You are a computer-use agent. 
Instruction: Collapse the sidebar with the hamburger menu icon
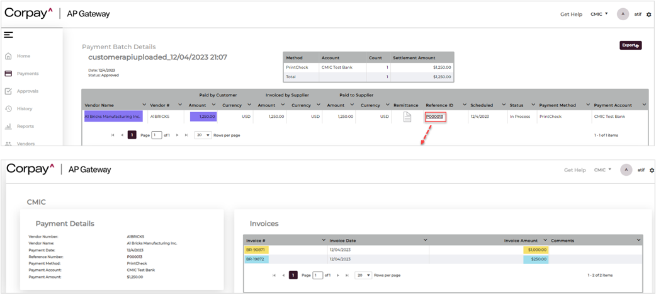tap(8, 35)
